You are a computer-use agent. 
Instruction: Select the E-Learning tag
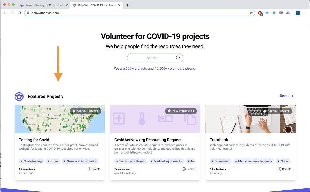(x=221, y=161)
